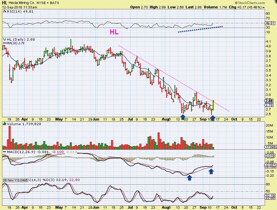Click the -0.081 MACD value tag
This screenshot has height=210, width=277.
[x=270, y=165]
